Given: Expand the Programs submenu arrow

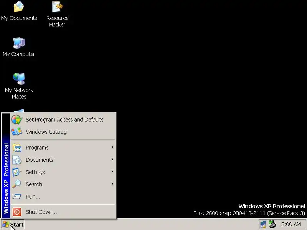Looking at the screenshot, I should tap(112, 147).
